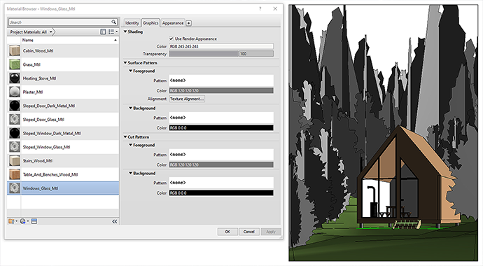This screenshot has height=266, width=483.
Task: Select the Sloped_Door_Glass_Mtl row name
Action: [x=43, y=120]
